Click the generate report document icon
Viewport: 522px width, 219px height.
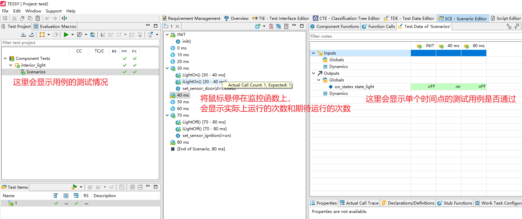point(79,34)
